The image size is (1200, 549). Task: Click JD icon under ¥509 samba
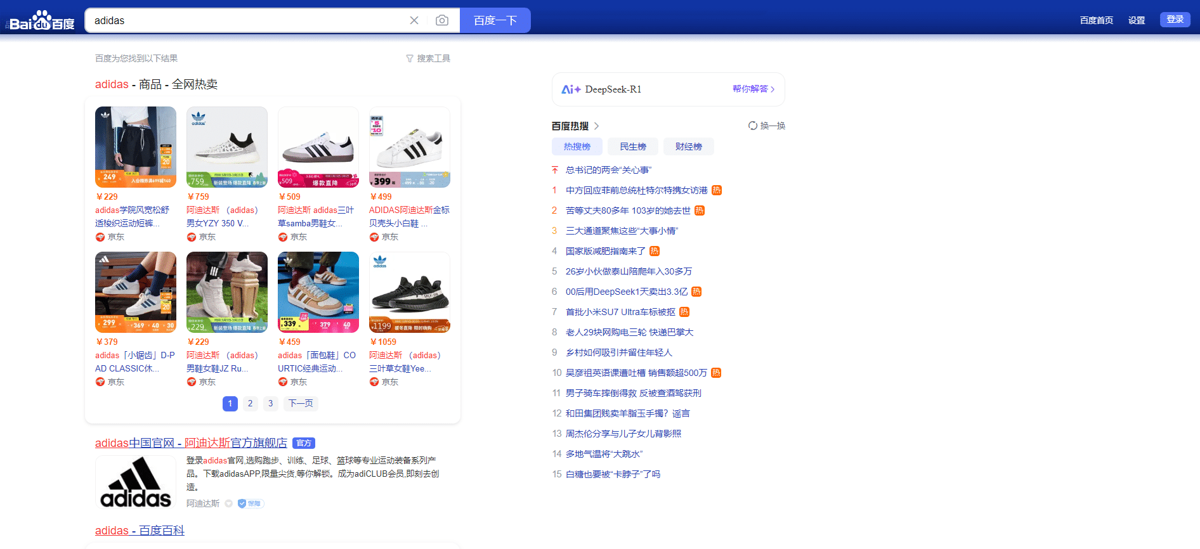coord(283,237)
